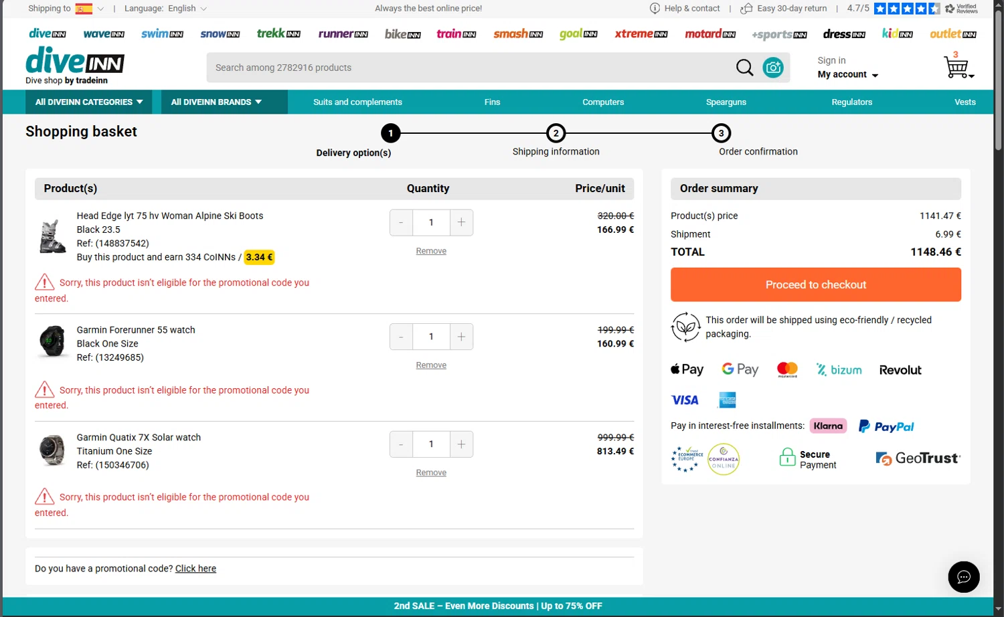The width and height of the screenshot is (1004, 617).
Task: Go to the bikeinn store
Action: pyautogui.click(x=403, y=33)
